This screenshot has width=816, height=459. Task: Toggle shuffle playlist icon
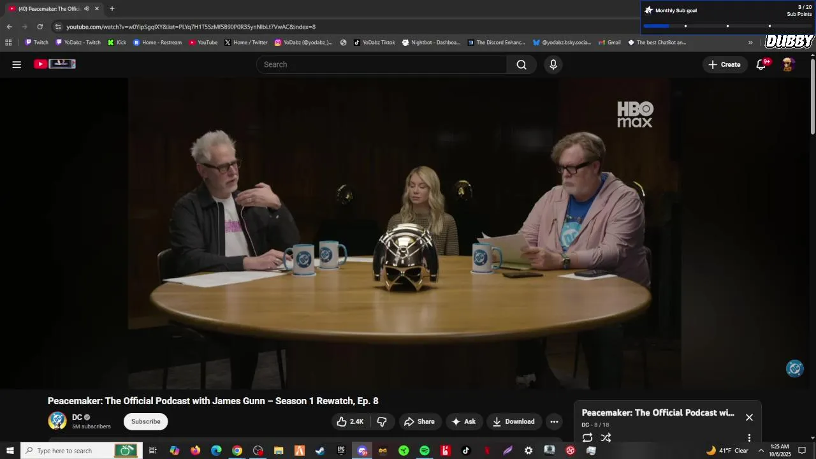(x=606, y=437)
